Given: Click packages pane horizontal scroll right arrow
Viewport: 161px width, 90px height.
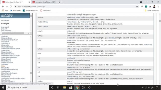Looking at the screenshot, I should 29,33.
